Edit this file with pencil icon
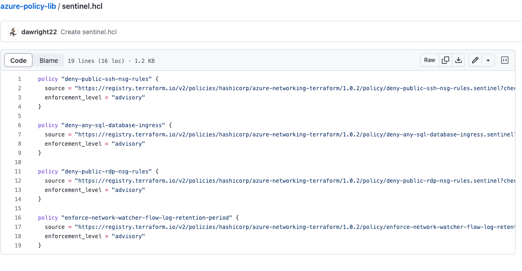522x271 pixels. click(475, 60)
